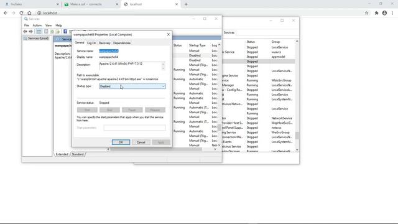Open the Action menu in Services
The height and width of the screenshot is (224, 398).
37,26
